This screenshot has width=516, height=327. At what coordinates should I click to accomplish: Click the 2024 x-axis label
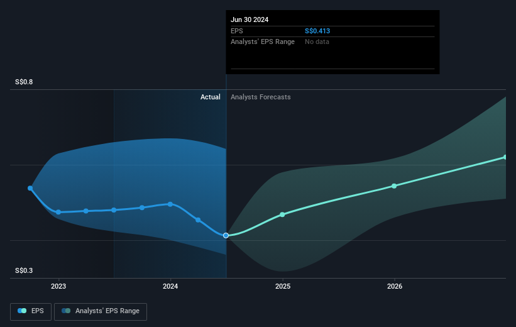[x=170, y=286]
